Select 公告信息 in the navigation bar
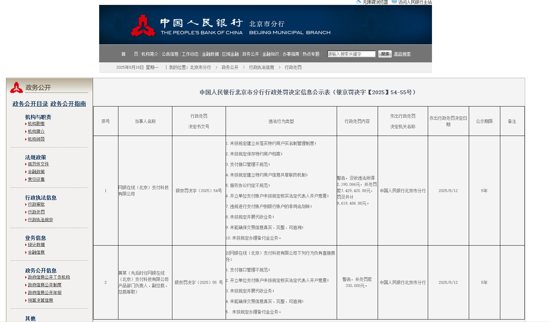Screen dimensions: 549x322 tap(170, 54)
